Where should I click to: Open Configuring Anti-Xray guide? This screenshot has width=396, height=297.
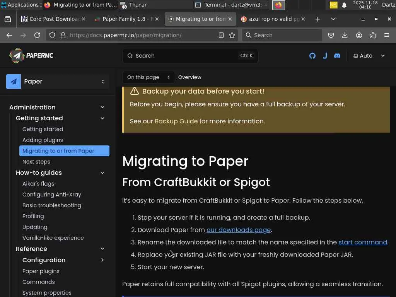coord(51,195)
